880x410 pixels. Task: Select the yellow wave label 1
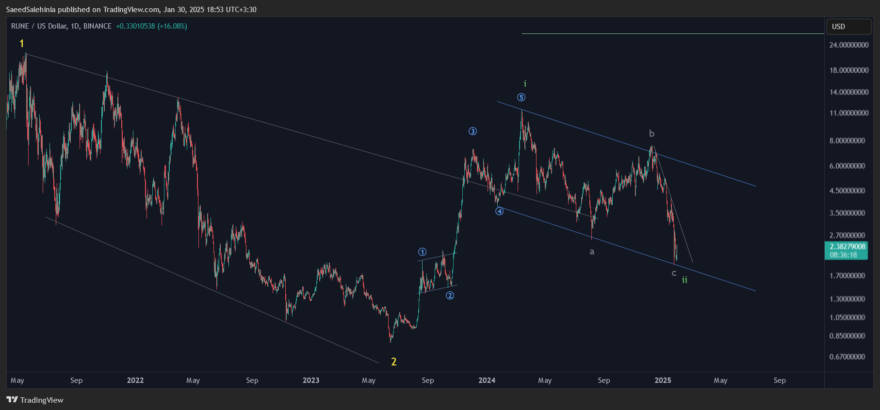(x=21, y=44)
